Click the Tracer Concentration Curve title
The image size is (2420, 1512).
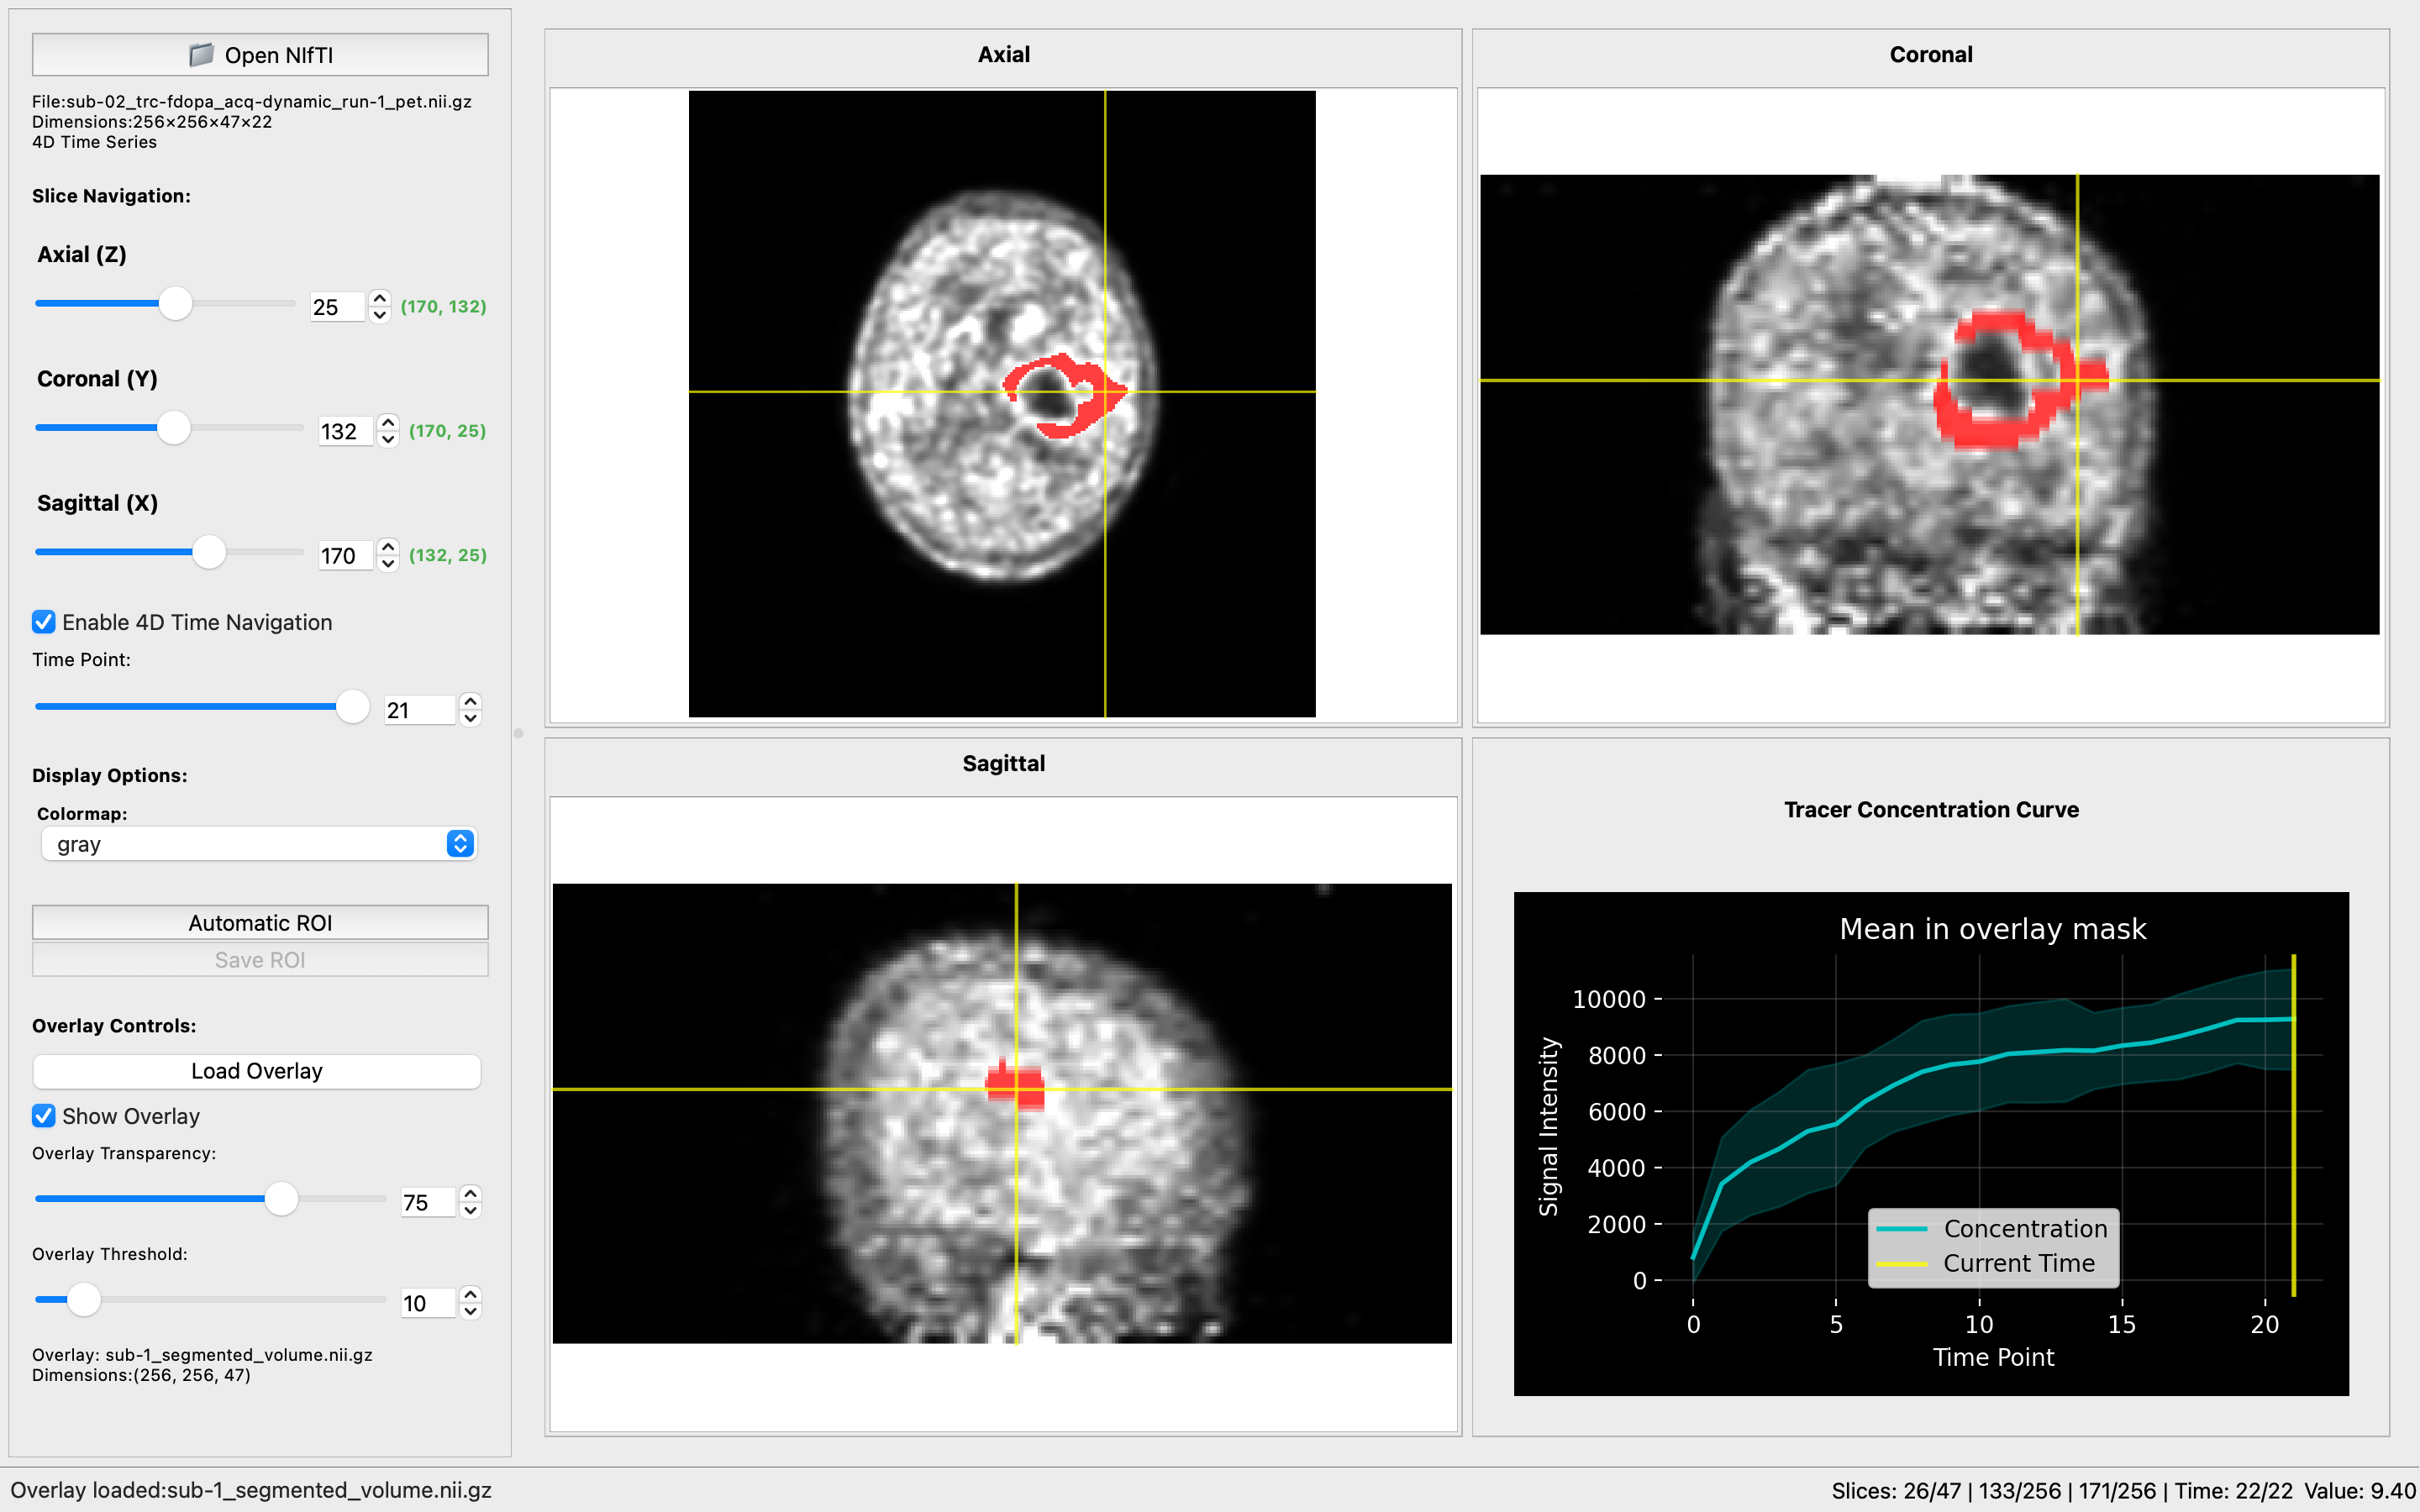click(x=1931, y=809)
